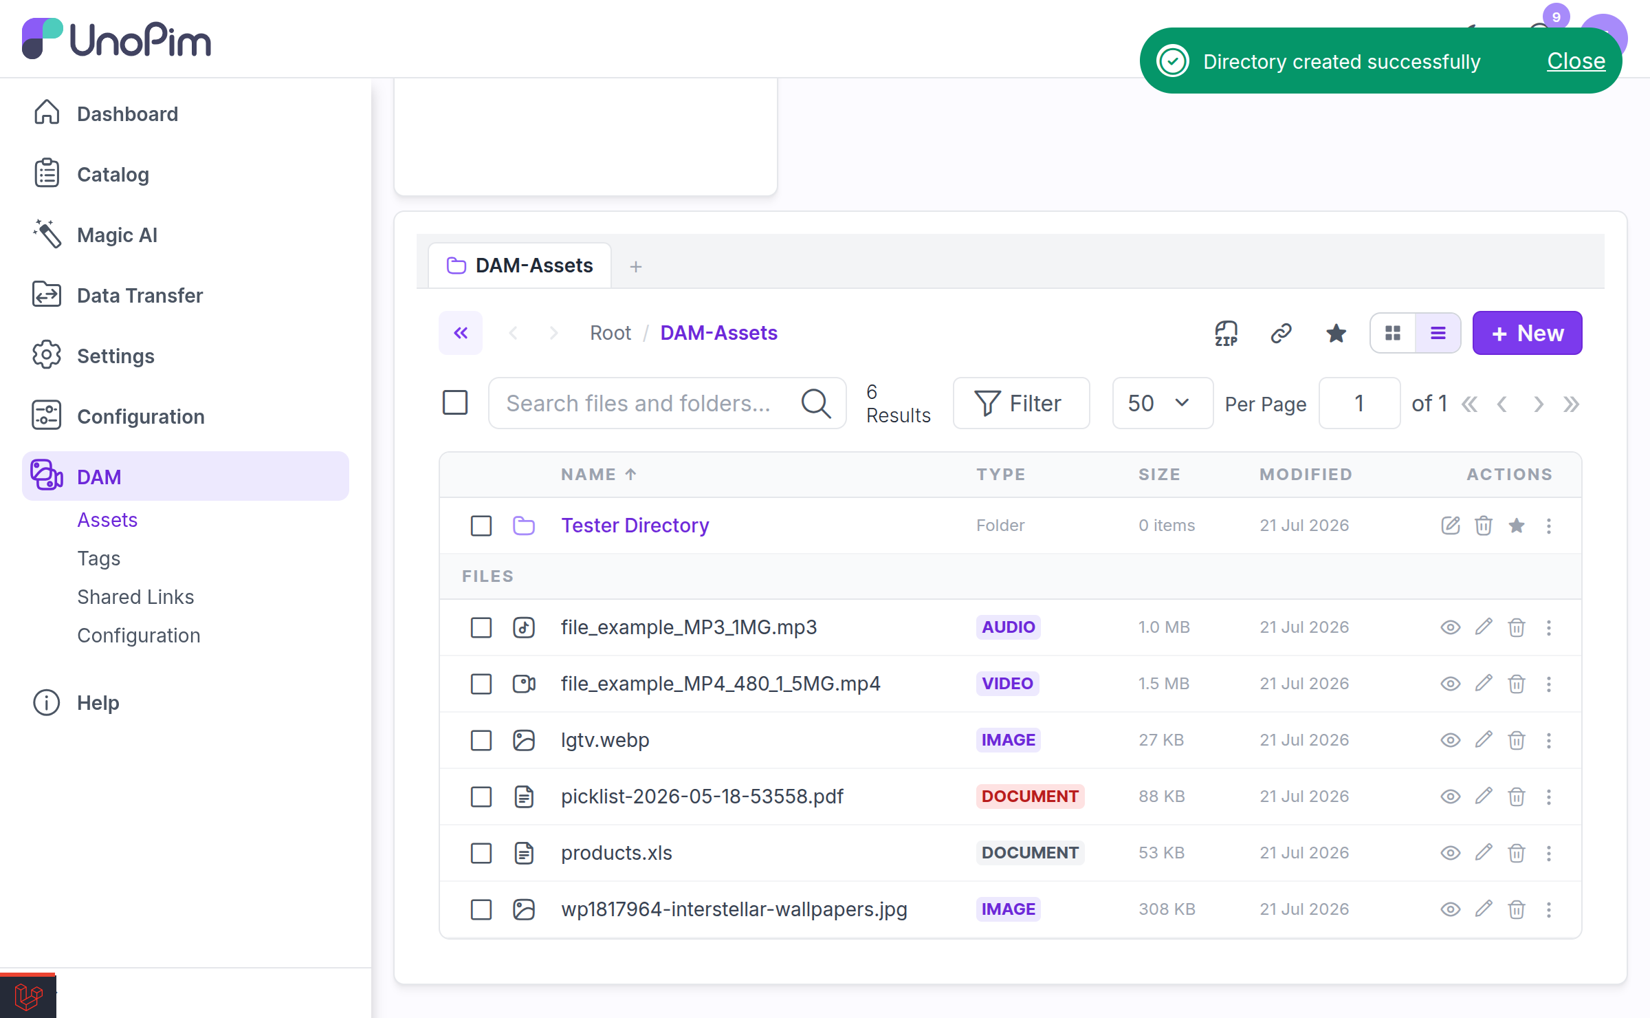The height and width of the screenshot is (1018, 1650).
Task: Check the picklist-2026-05-18-53558.pdf checkbox
Action: coord(481,797)
